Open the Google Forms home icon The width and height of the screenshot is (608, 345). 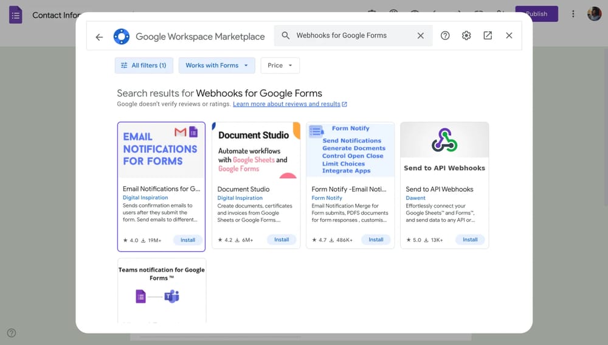(16, 15)
